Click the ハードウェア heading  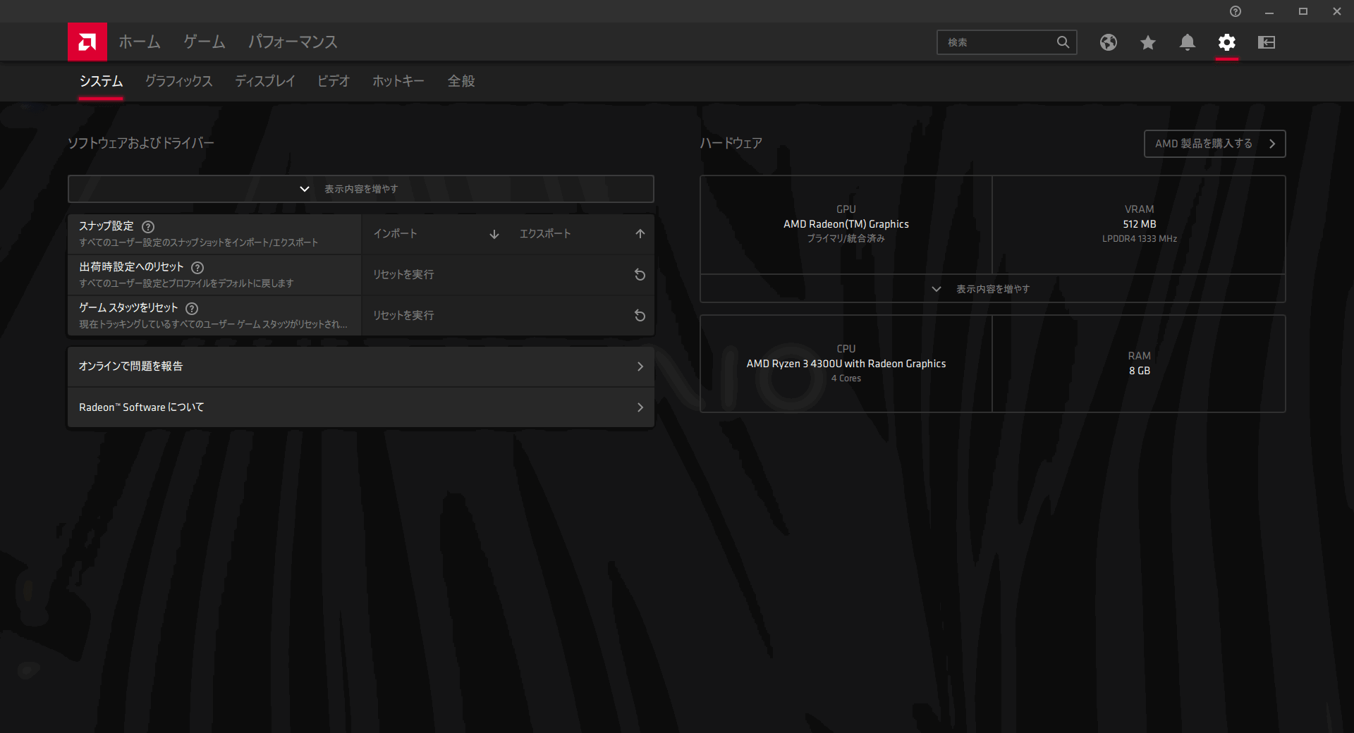coord(731,143)
